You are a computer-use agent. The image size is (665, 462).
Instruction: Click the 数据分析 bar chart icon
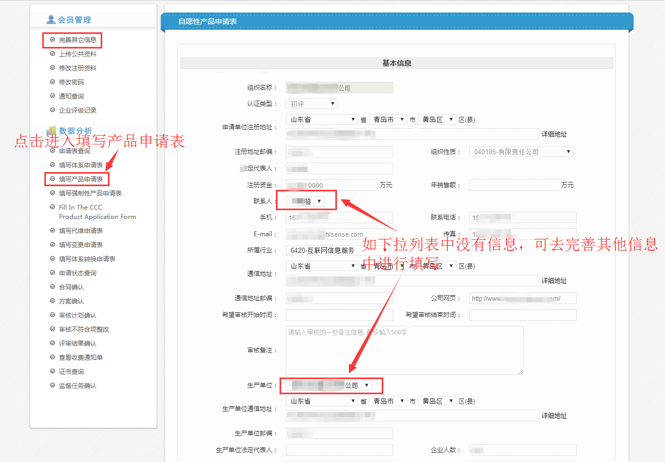coord(51,130)
